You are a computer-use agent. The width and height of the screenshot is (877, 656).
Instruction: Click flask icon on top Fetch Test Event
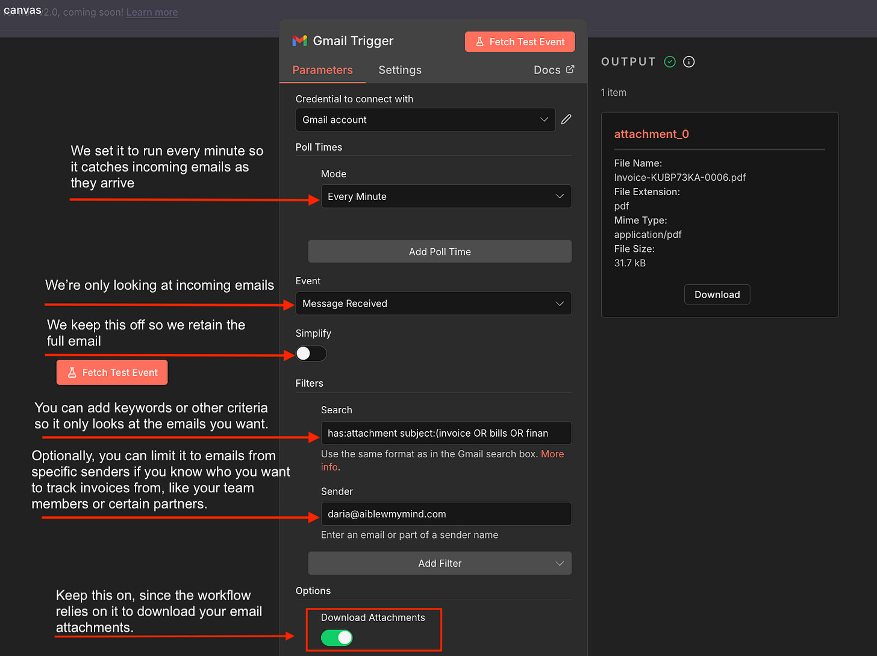tap(480, 42)
